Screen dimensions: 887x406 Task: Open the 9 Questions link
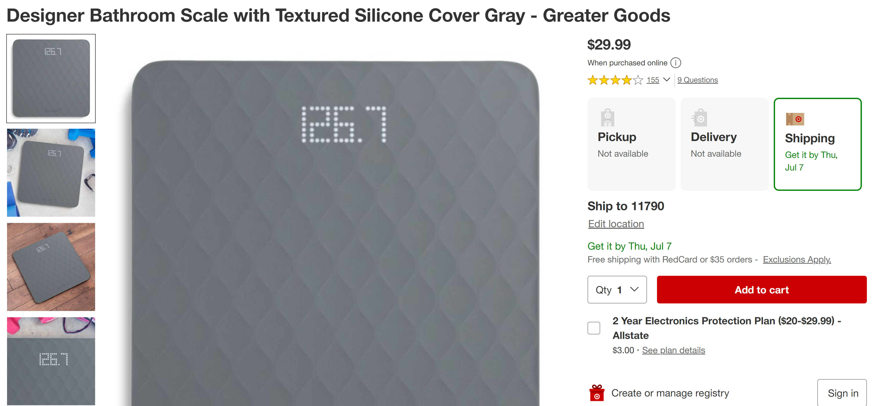click(697, 80)
